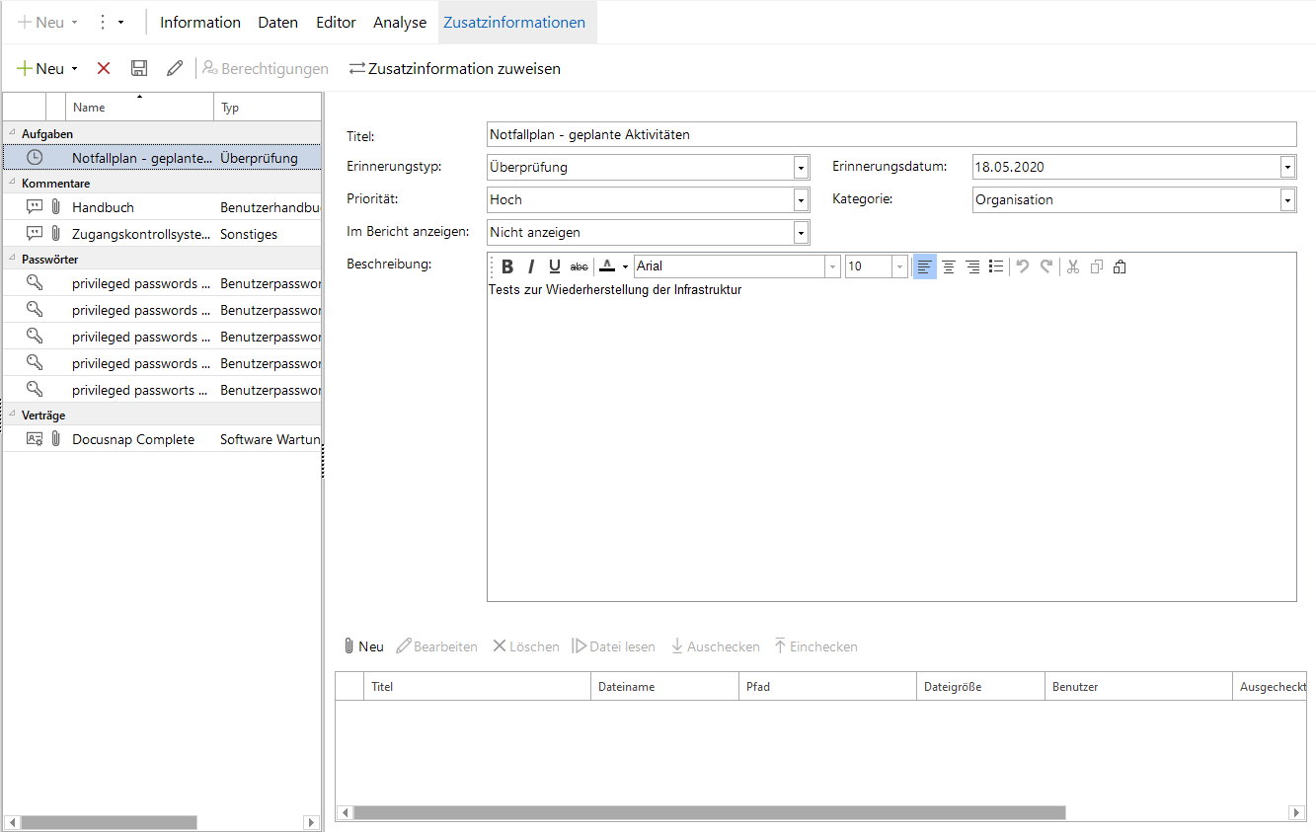
Task: Click paperclip icon of Docusnap Complete row
Action: point(56,439)
